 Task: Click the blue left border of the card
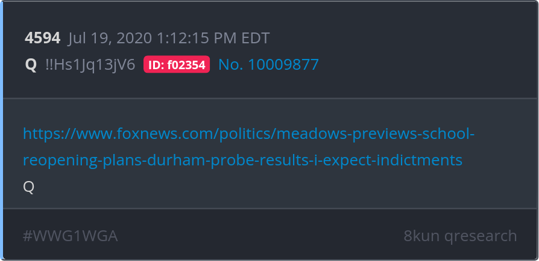tap(1, 130)
